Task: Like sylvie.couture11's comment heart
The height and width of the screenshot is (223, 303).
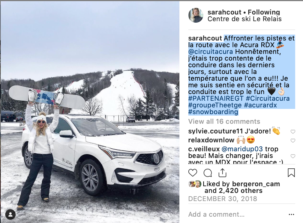Action: click(293, 132)
